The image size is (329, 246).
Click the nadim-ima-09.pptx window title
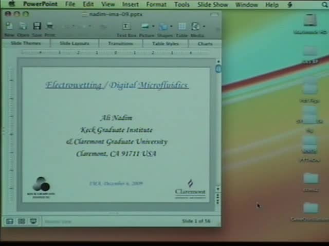pos(116,14)
